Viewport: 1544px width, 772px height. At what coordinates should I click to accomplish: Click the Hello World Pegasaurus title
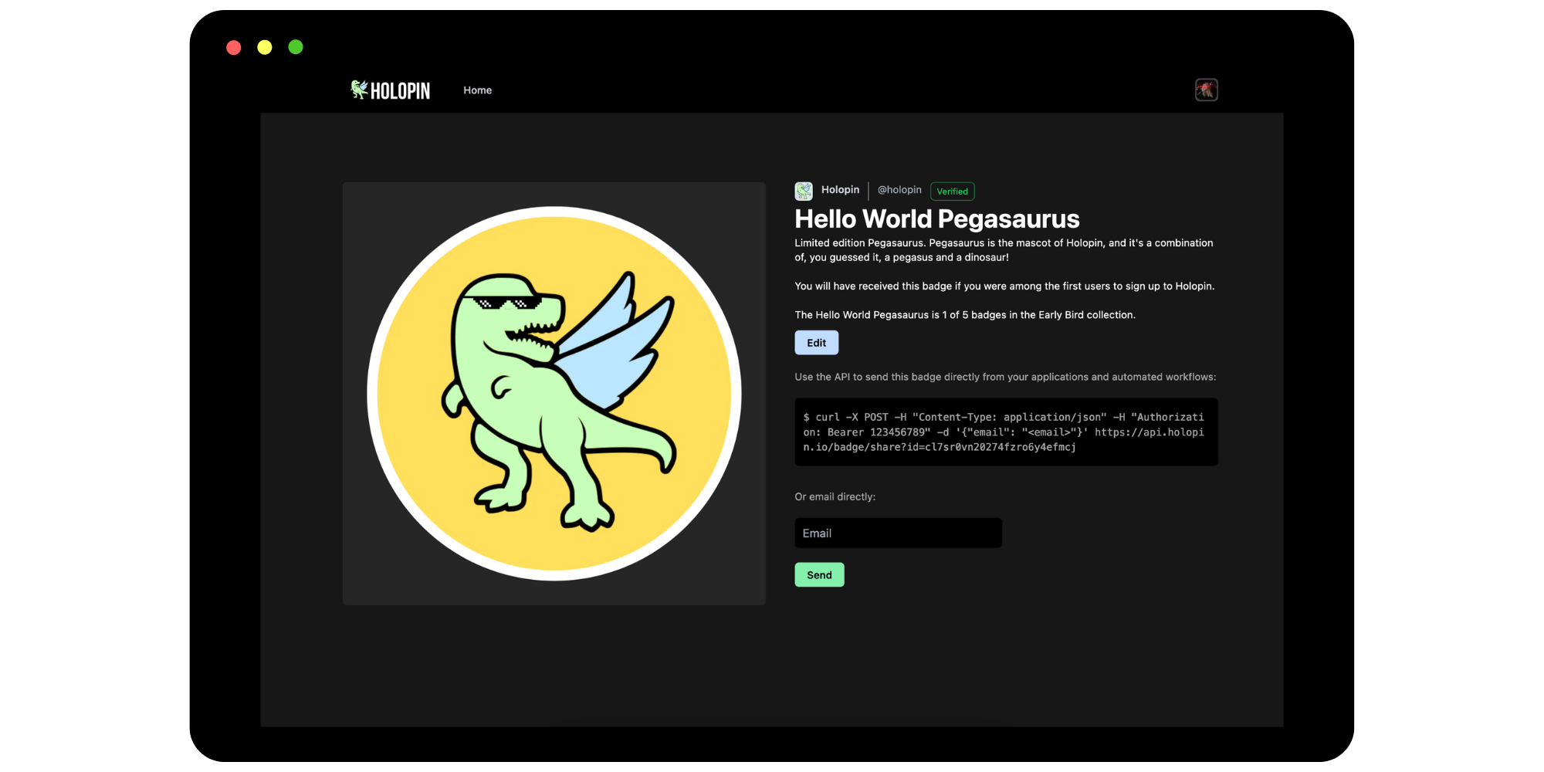(937, 219)
